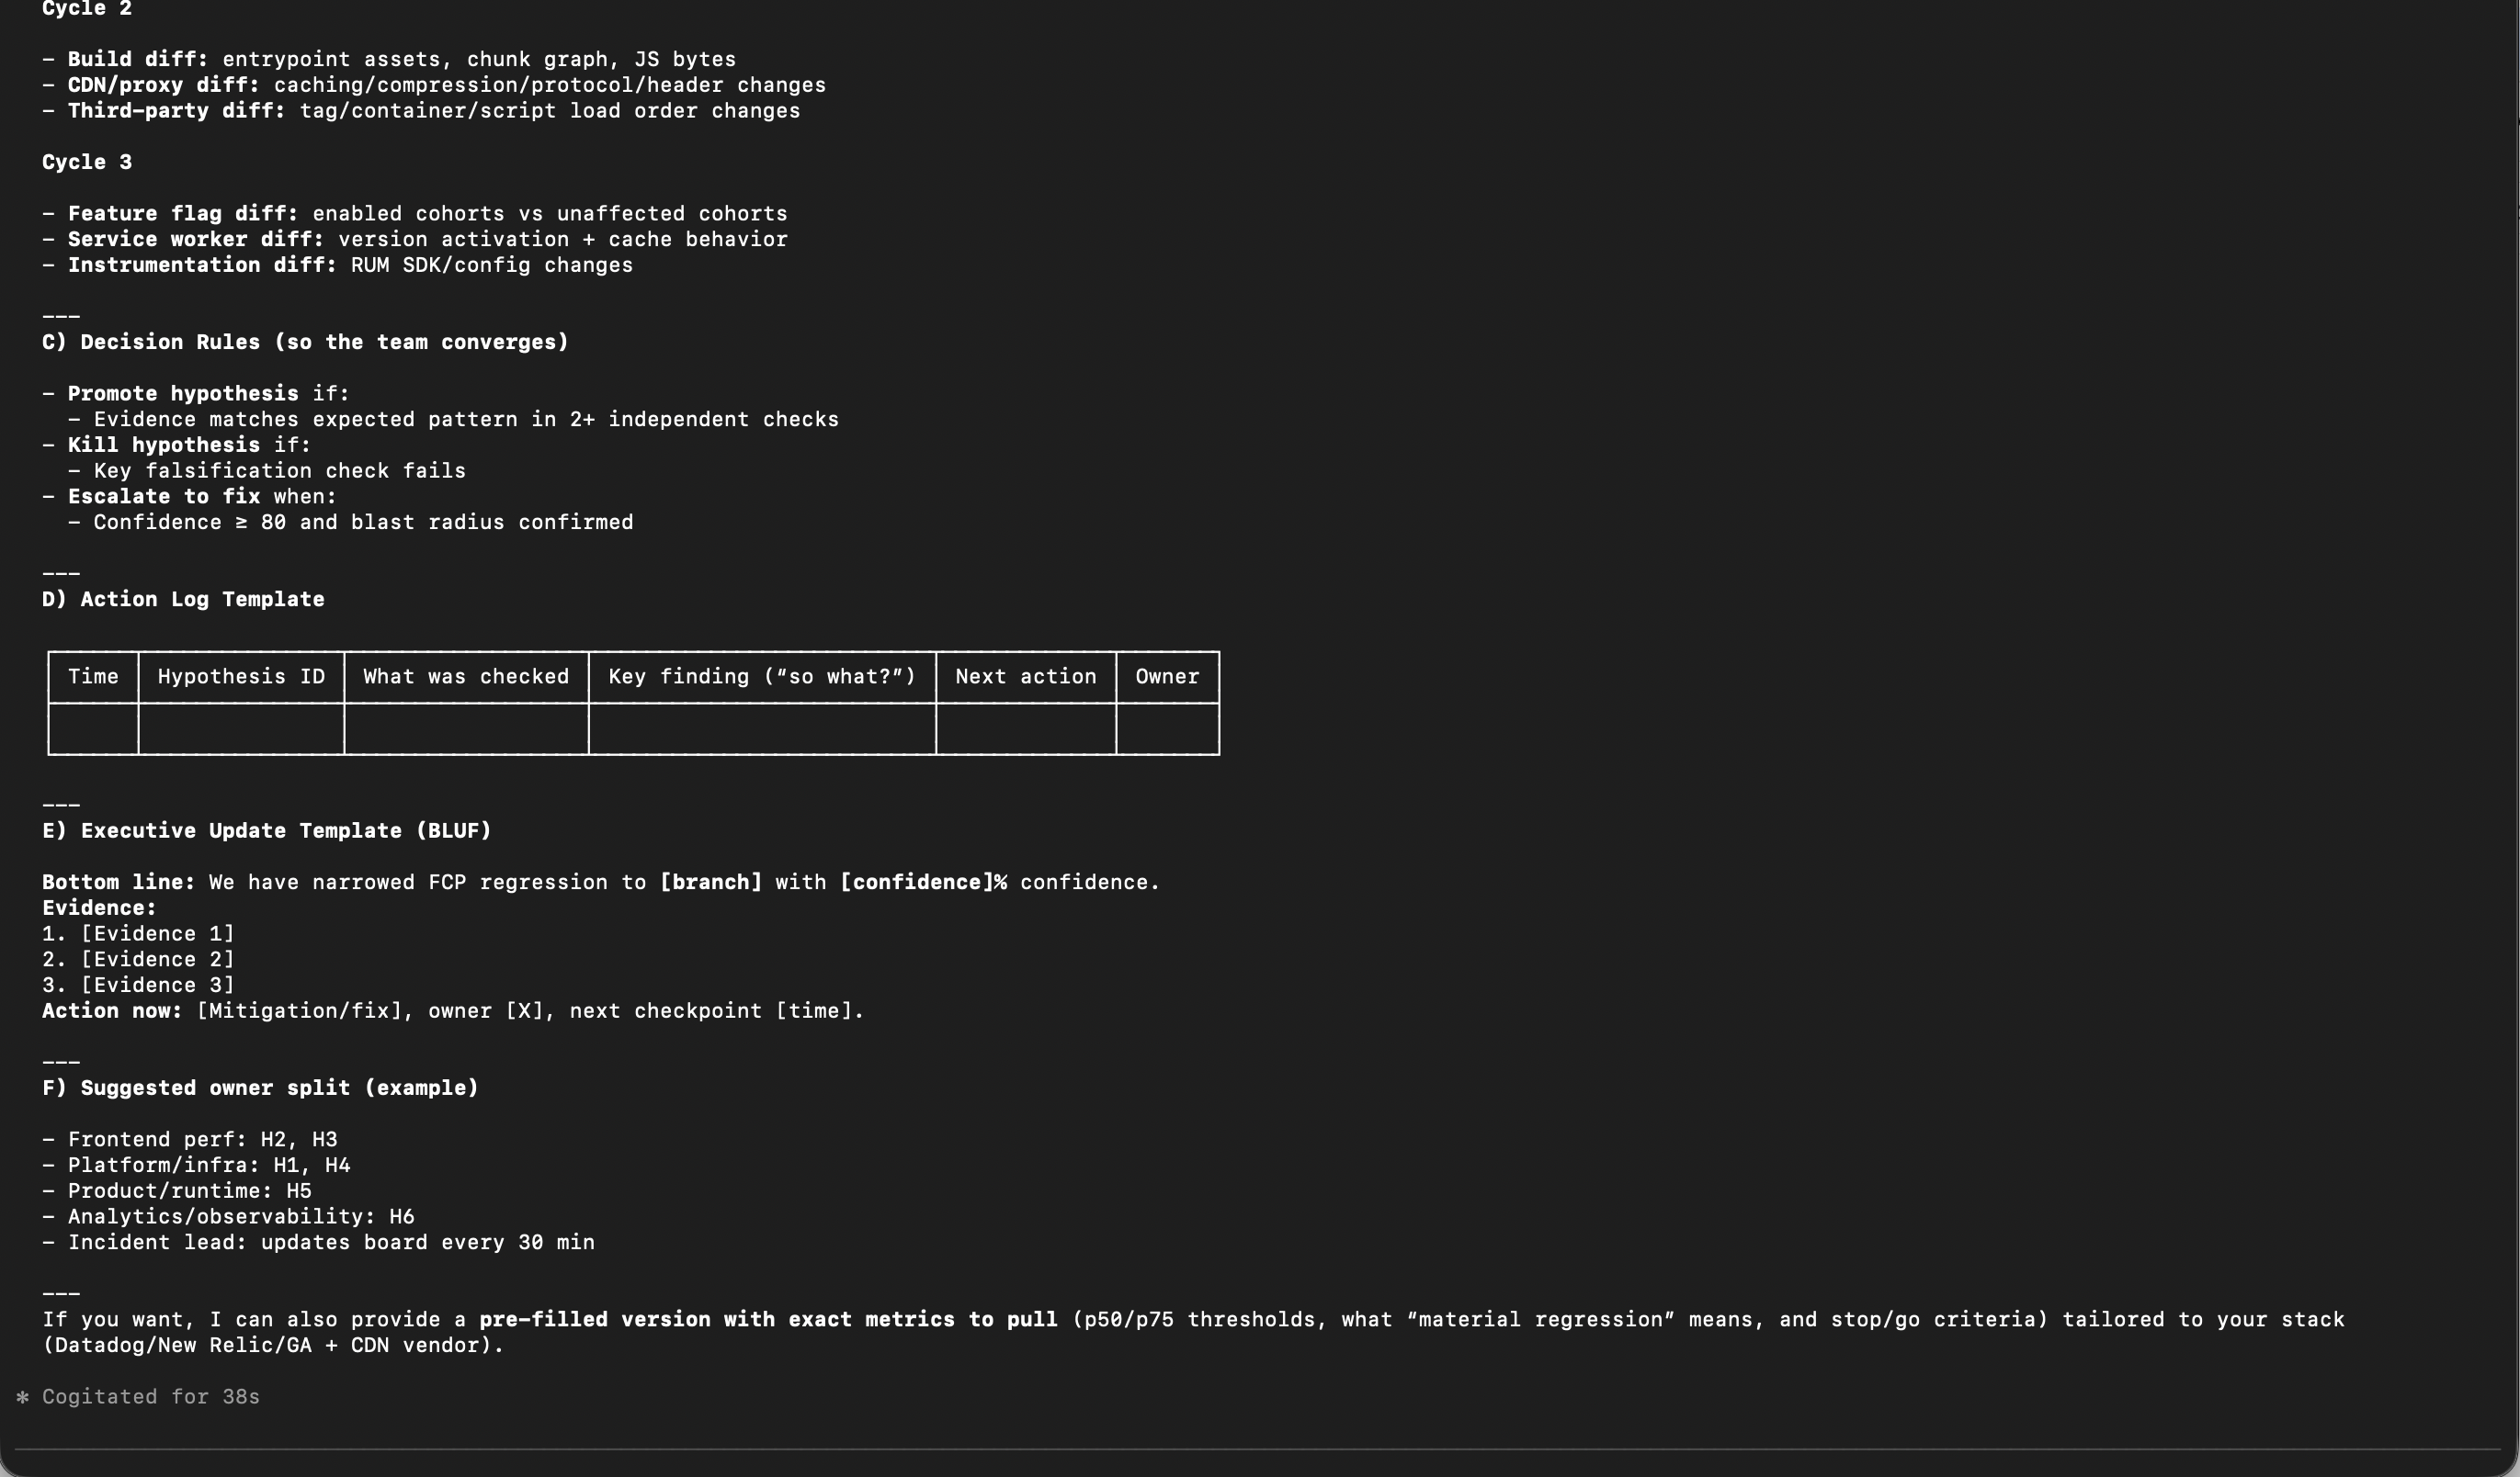Click the asterisk icon beside Cogitated

point(22,1397)
